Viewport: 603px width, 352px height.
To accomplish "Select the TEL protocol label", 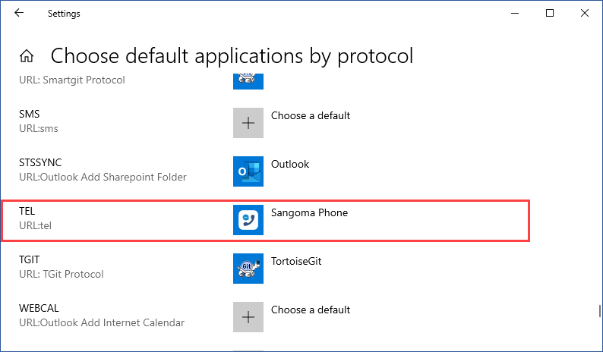I will pyautogui.click(x=28, y=212).
